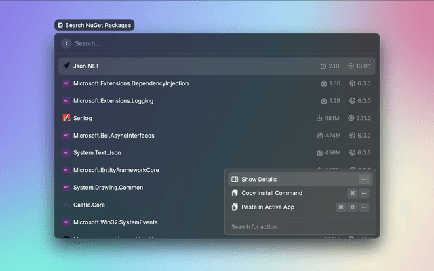The image size is (434, 271).
Task: Click the back arrow in search bar
Action: (66, 43)
